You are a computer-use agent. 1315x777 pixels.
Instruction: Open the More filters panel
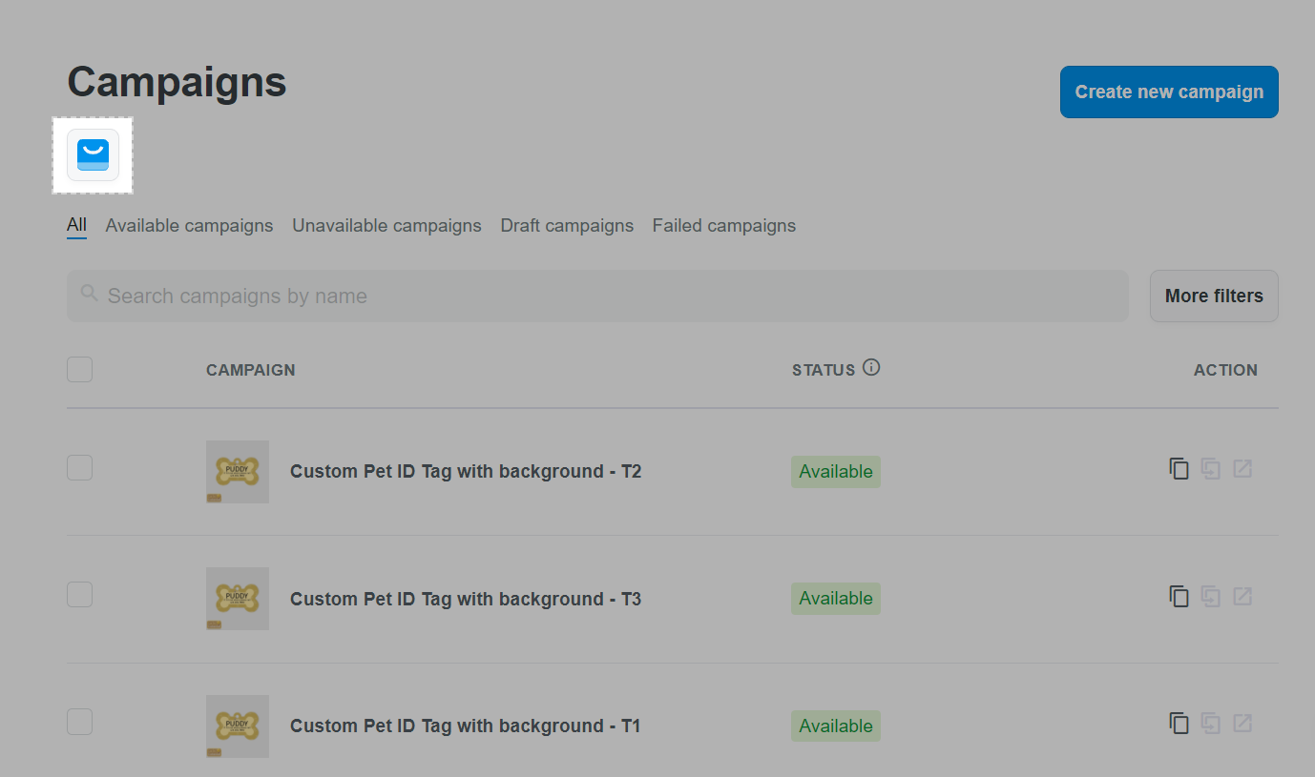pos(1214,296)
